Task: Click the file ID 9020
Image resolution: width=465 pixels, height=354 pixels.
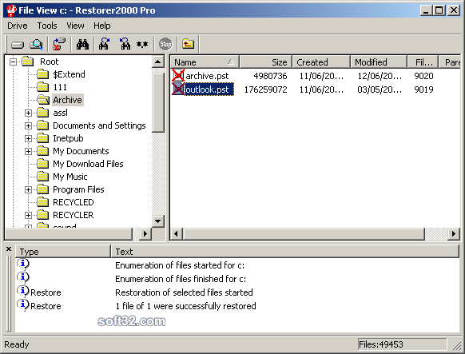Action: tap(423, 76)
